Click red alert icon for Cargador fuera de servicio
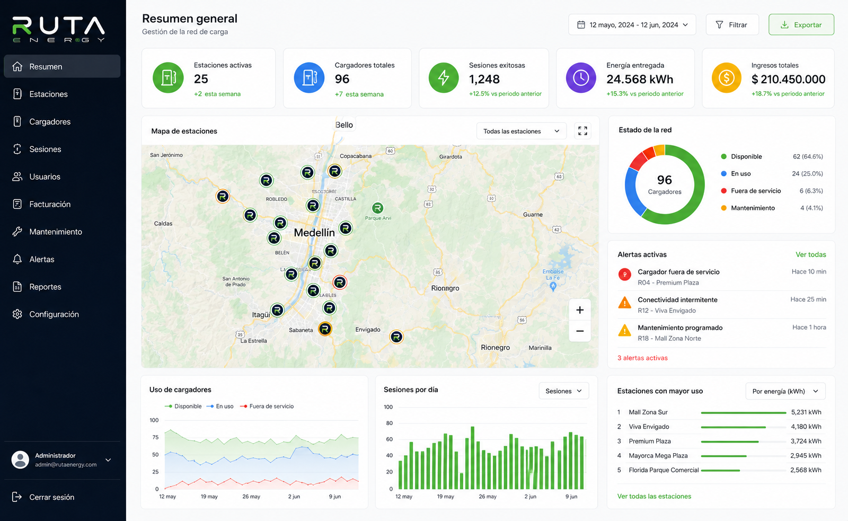 pos(624,275)
